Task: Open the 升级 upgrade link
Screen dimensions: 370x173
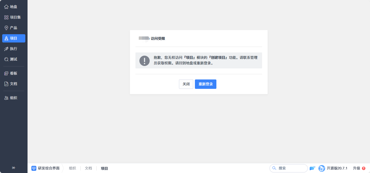Action: tap(357, 168)
